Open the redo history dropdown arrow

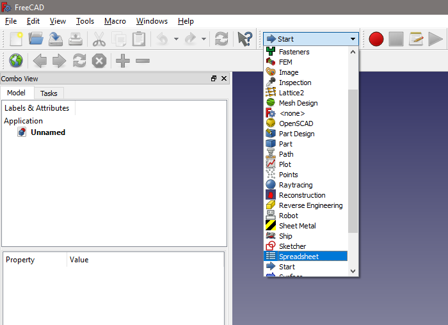[x=204, y=39]
